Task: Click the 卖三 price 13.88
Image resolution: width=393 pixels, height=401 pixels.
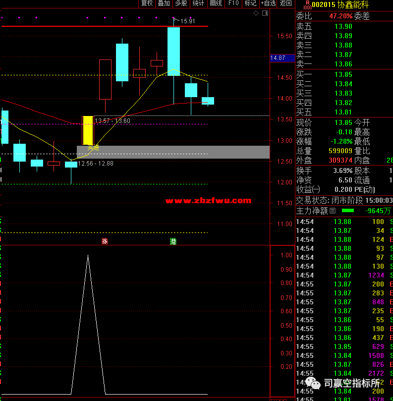Action: point(343,45)
